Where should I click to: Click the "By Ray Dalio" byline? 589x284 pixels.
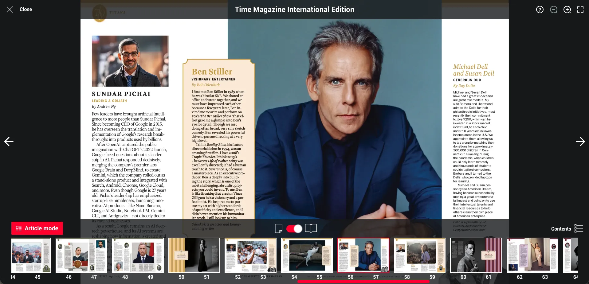click(x=464, y=86)
